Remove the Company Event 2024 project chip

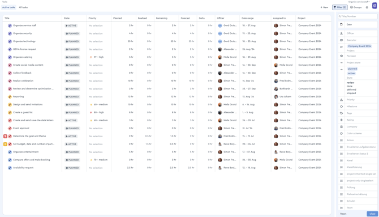[359, 46]
